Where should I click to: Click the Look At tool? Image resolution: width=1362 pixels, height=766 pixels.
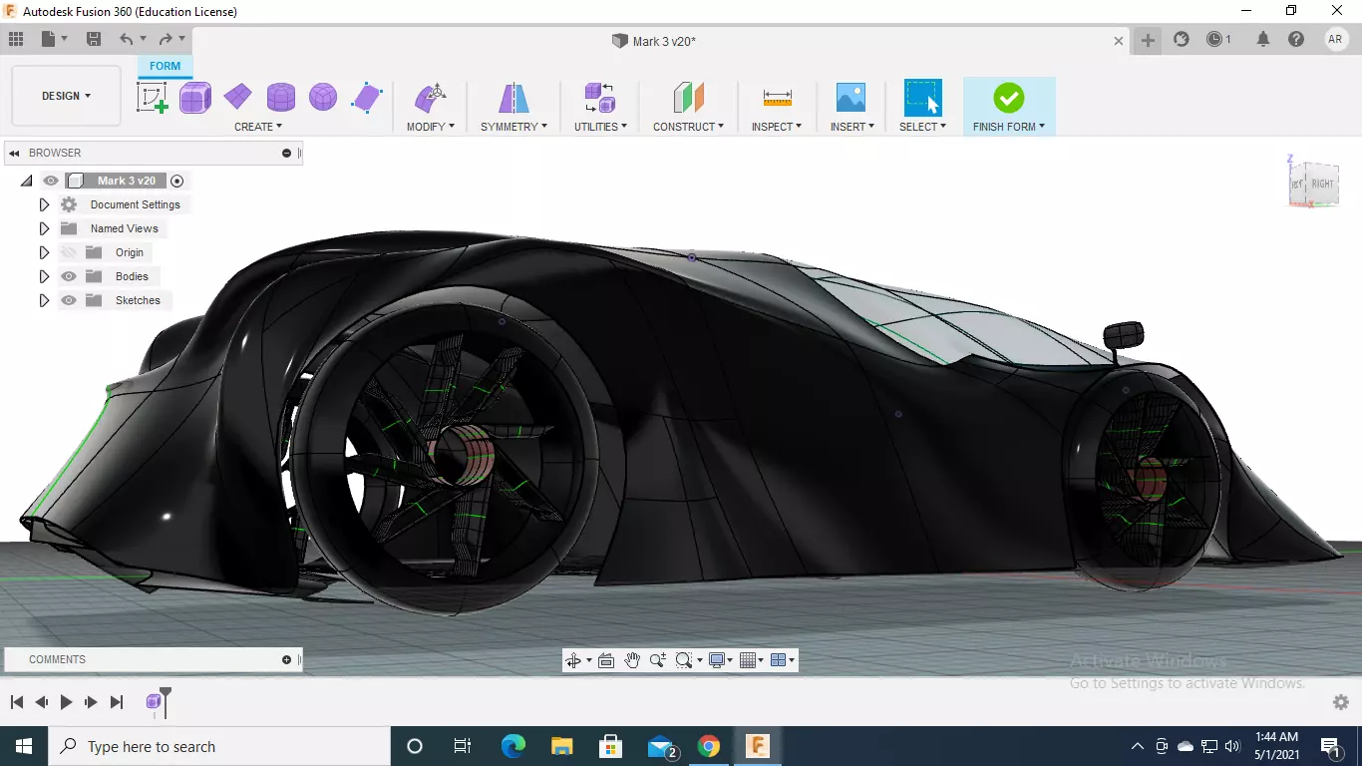[605, 660]
